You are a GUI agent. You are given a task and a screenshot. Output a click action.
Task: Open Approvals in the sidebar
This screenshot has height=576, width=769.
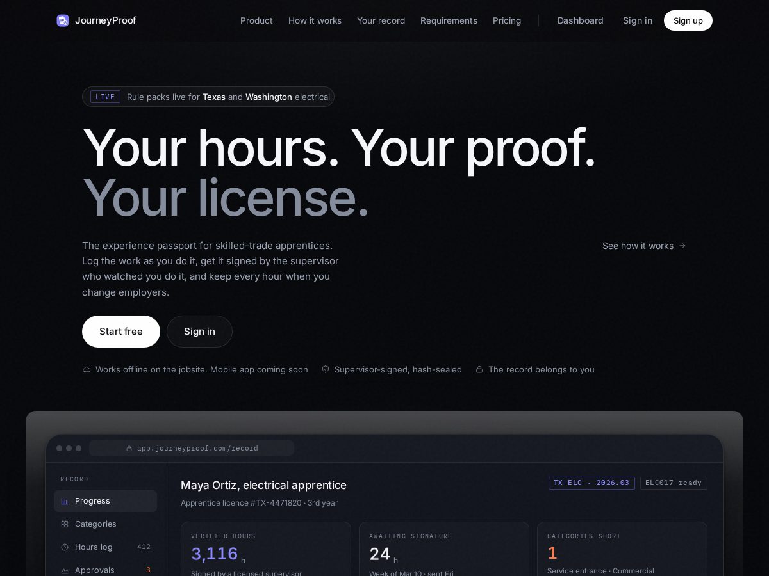tap(105, 570)
